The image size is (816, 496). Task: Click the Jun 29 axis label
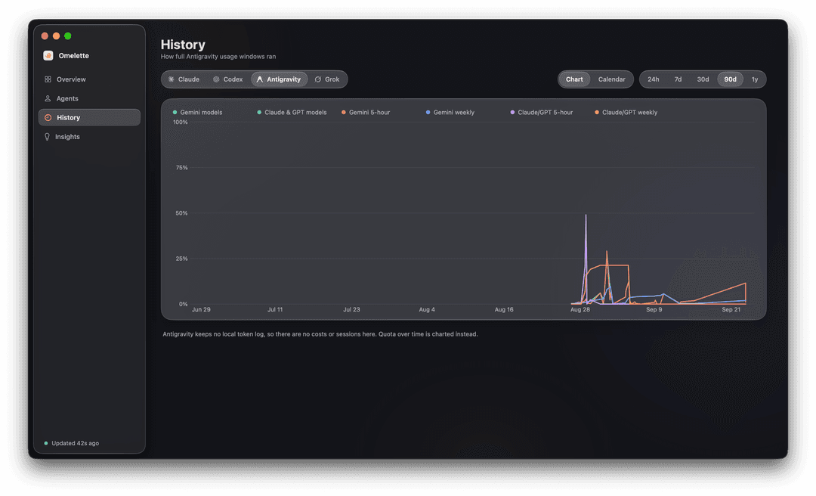pyautogui.click(x=201, y=309)
